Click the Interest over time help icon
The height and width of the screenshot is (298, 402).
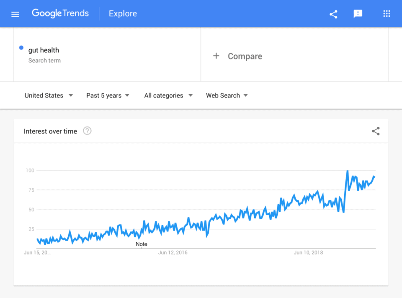[87, 131]
